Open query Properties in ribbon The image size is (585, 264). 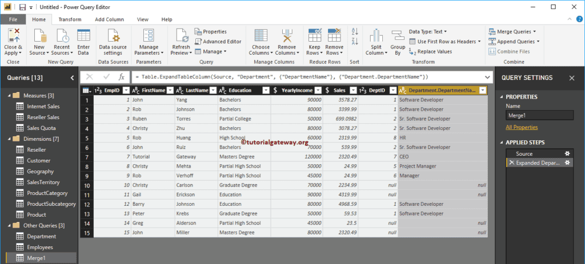210,32
